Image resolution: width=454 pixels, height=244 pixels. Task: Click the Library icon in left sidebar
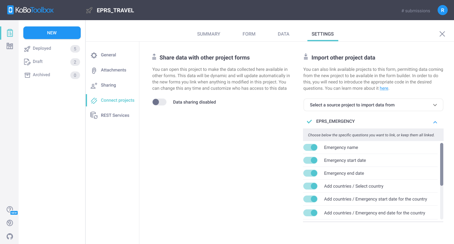(9, 46)
